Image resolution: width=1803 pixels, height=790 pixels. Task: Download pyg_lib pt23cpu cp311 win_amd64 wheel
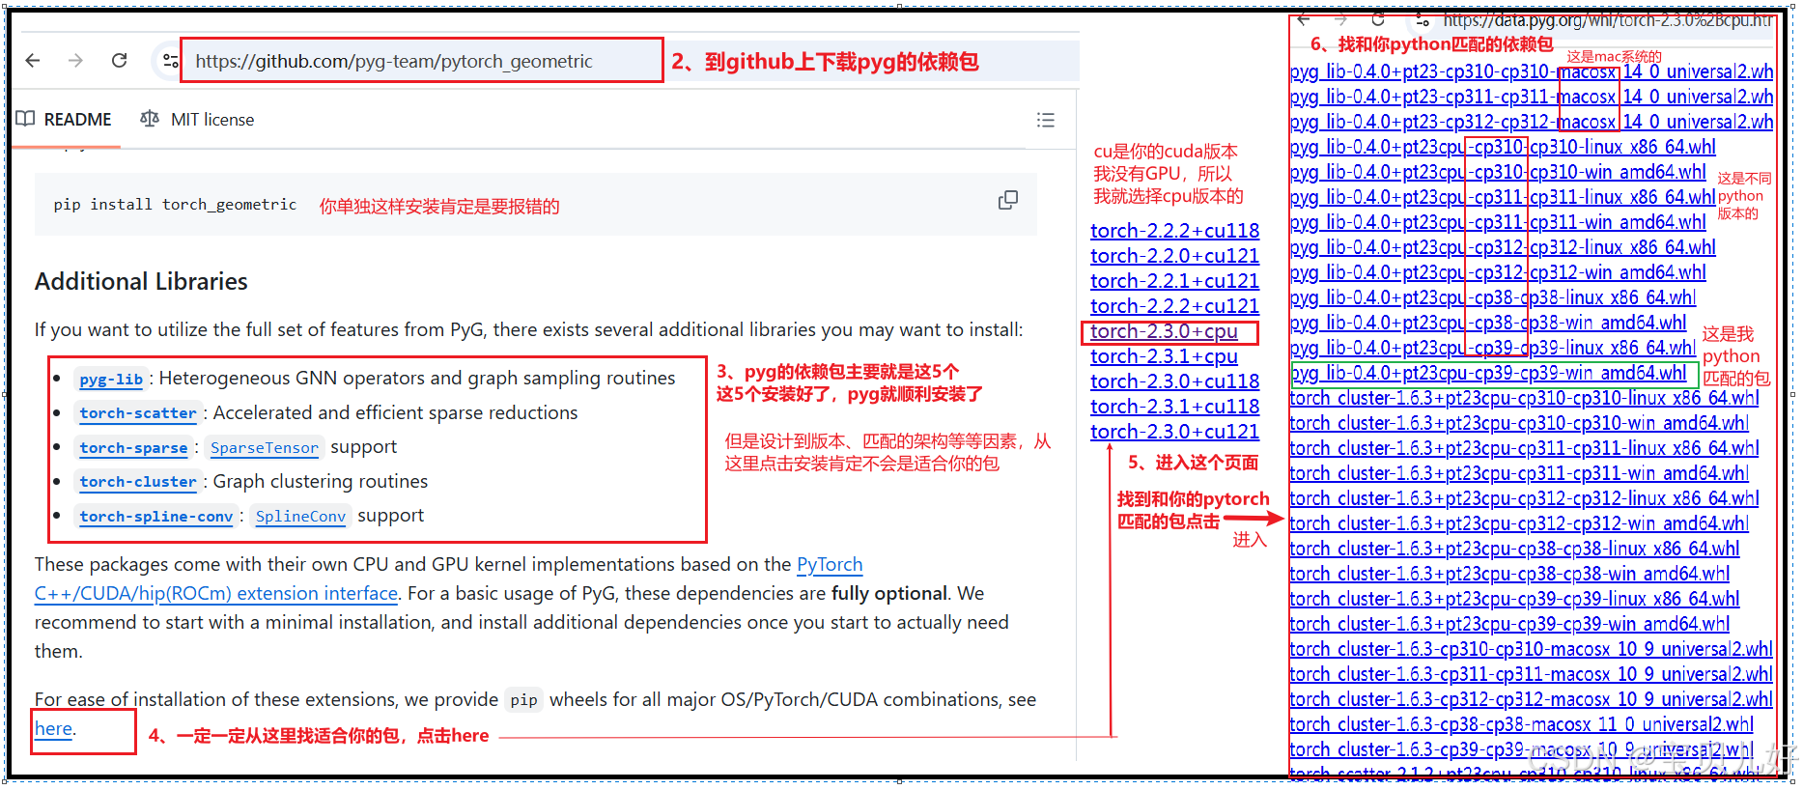coord(1498,222)
